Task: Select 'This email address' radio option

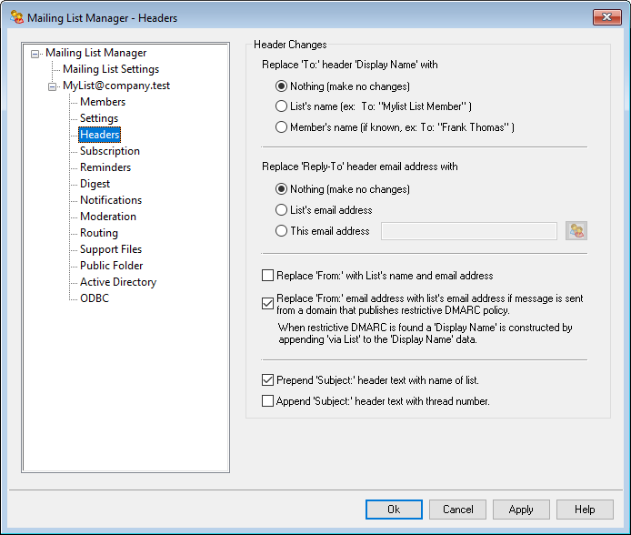Action: [281, 231]
